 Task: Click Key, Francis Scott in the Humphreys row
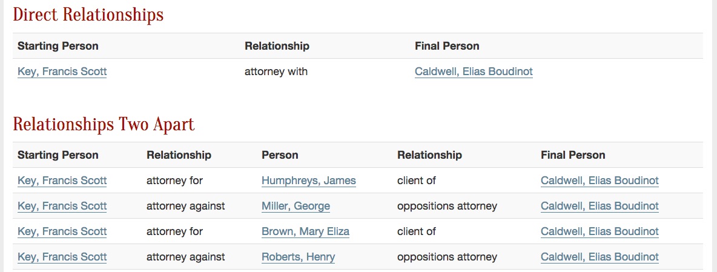(x=62, y=181)
